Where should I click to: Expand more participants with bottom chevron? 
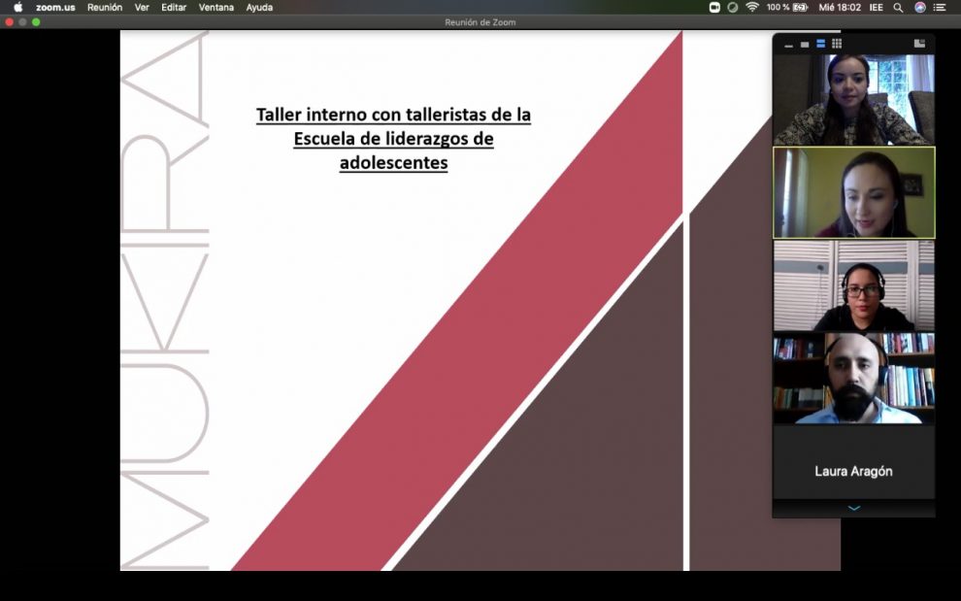click(853, 508)
